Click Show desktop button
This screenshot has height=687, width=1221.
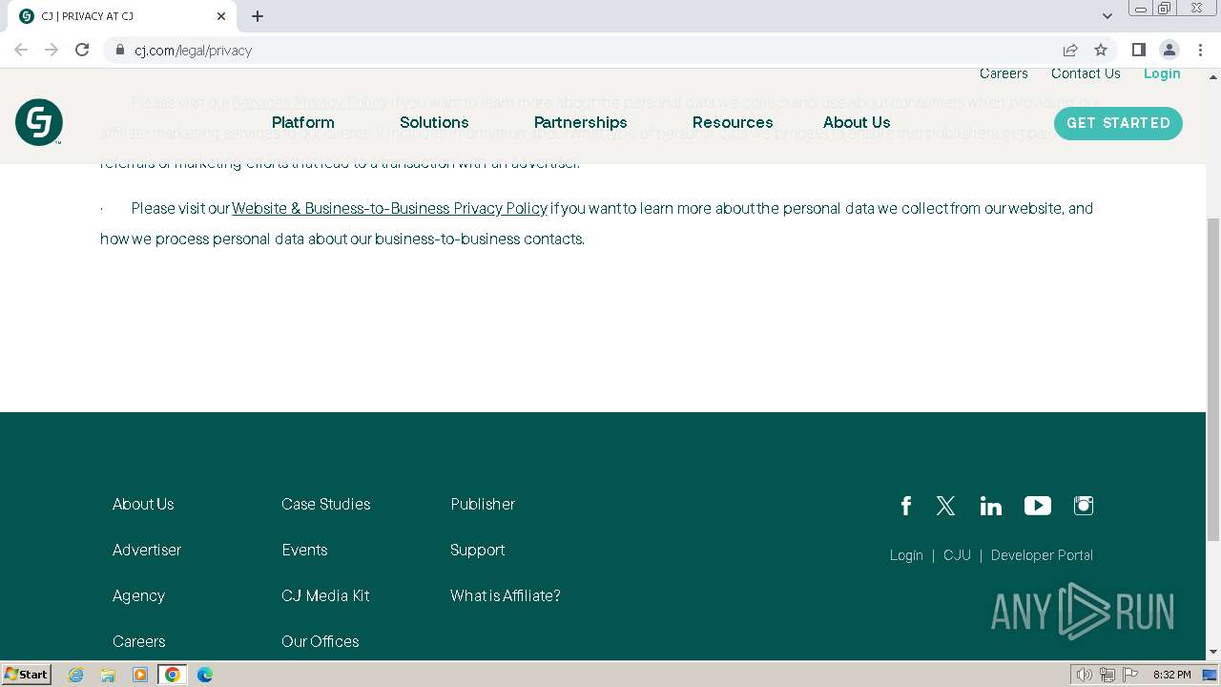(x=1211, y=675)
